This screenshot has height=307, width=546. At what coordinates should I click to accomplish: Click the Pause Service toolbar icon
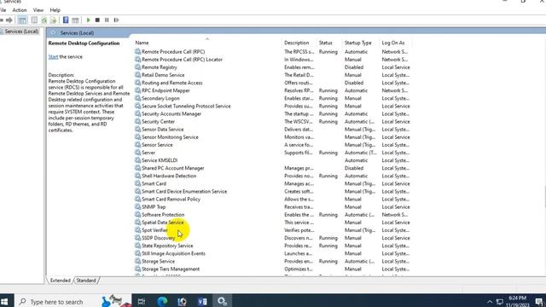(x=107, y=20)
